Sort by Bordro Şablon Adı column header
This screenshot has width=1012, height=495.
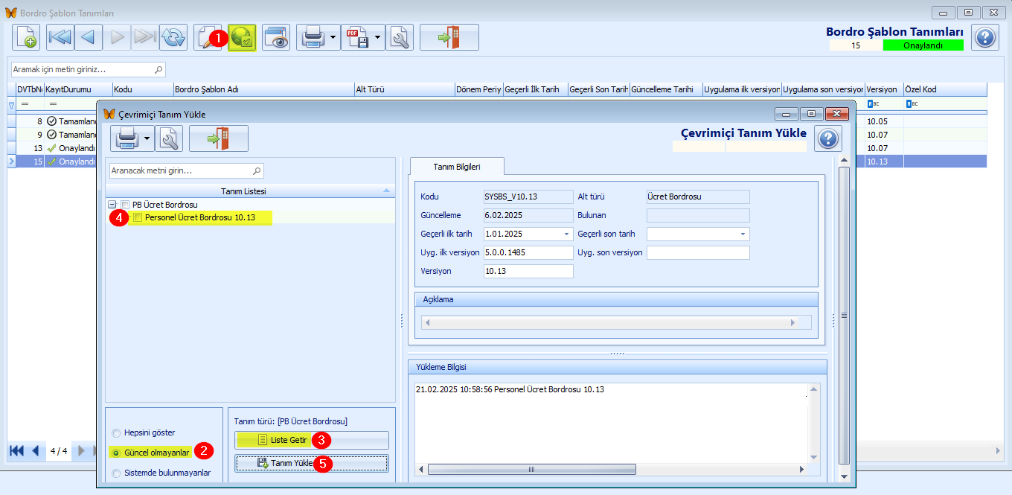263,89
